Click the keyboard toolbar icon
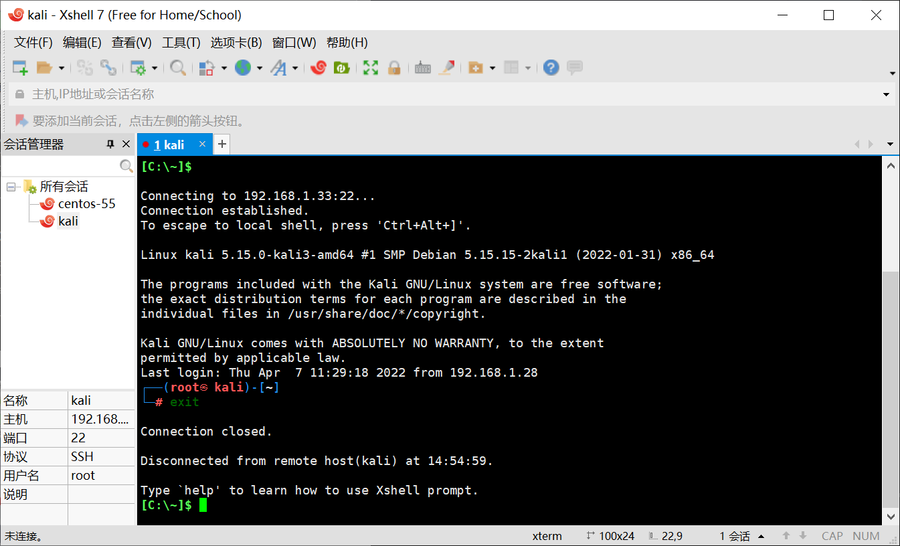The image size is (900, 546). pos(422,68)
